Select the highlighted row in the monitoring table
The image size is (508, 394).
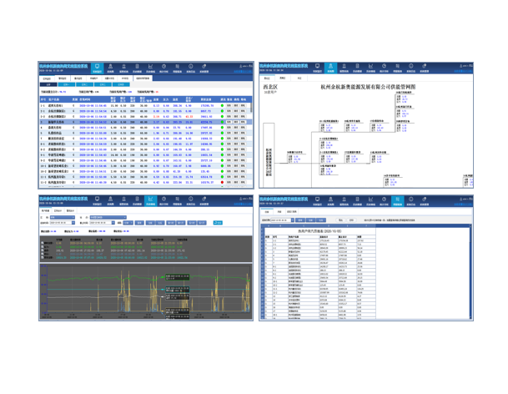point(125,122)
